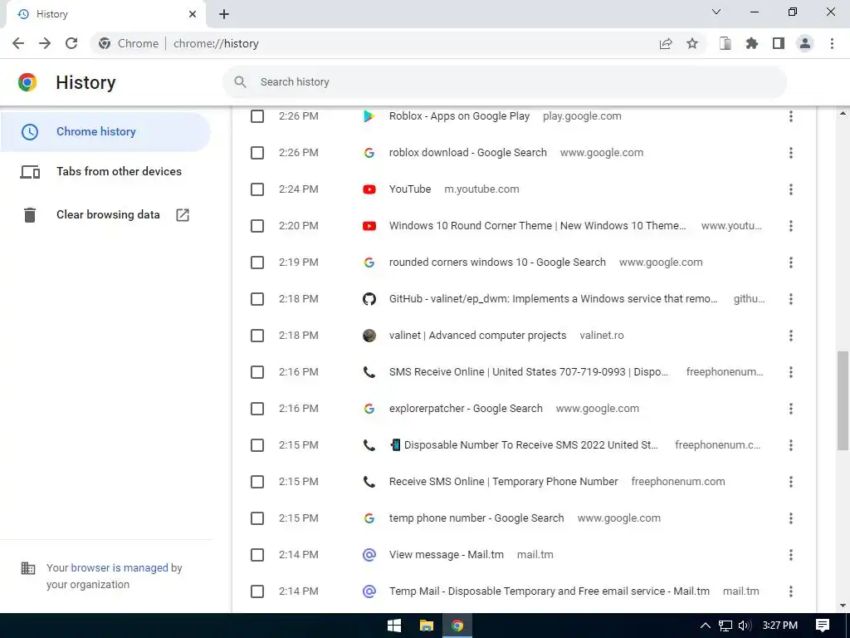Image resolution: width=850 pixels, height=638 pixels.
Task: Click the scrollbar down arrow
Action: (843, 606)
